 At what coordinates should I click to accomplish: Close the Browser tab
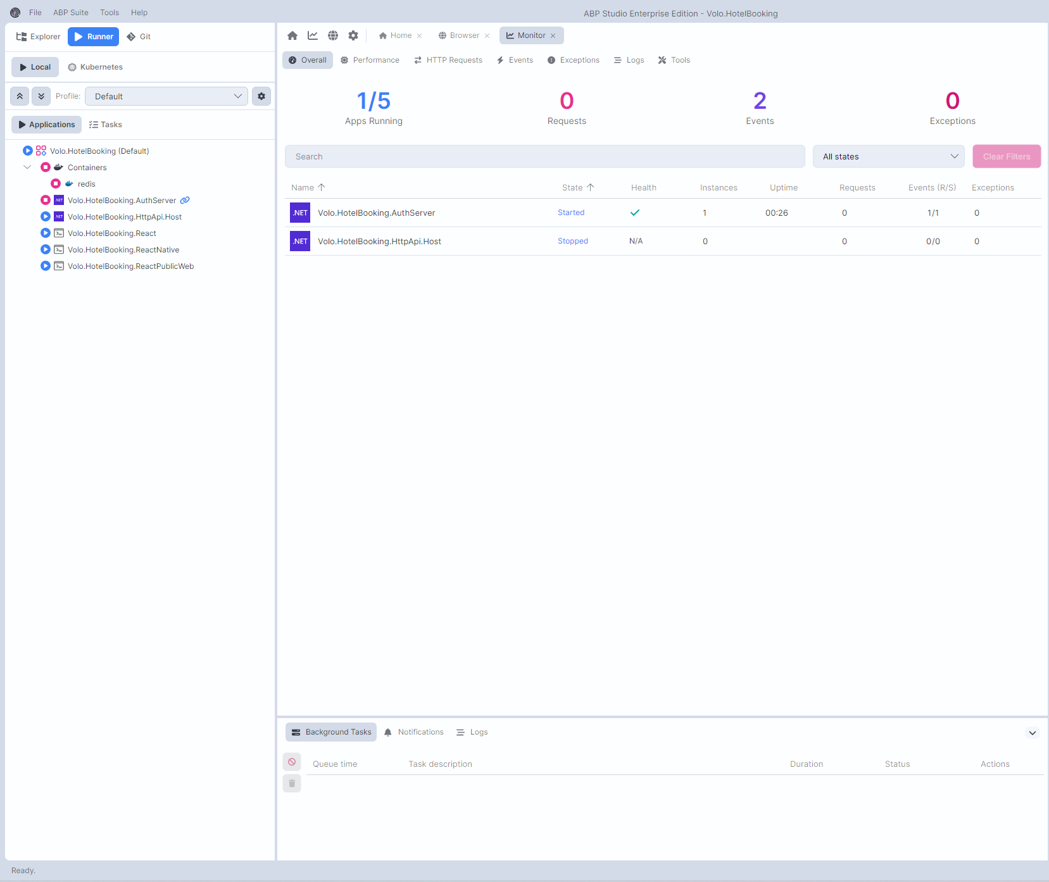click(487, 36)
